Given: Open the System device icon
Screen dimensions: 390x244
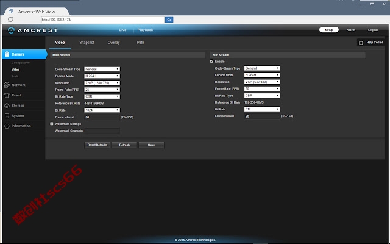Looking at the screenshot, I should pyautogui.click(x=7, y=116).
